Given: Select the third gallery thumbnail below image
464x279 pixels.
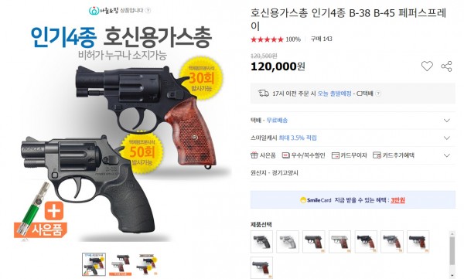Looking at the screenshot, I should pos(146,264).
